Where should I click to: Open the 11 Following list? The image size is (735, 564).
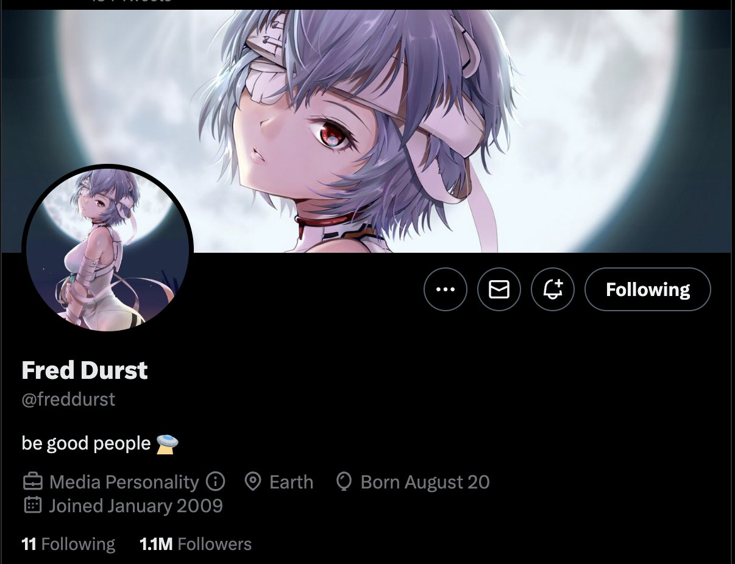[x=68, y=544]
